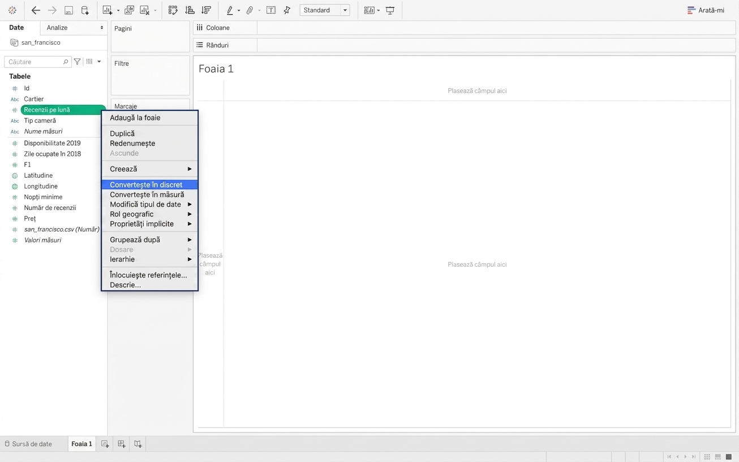The height and width of the screenshot is (462, 739).
Task: Click new dashboard tab icon at bottom
Action: point(121,444)
